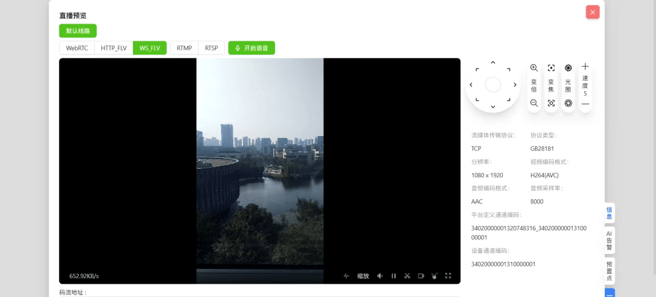
Task: Increase PTZ speed with the plus button
Action: (585, 67)
